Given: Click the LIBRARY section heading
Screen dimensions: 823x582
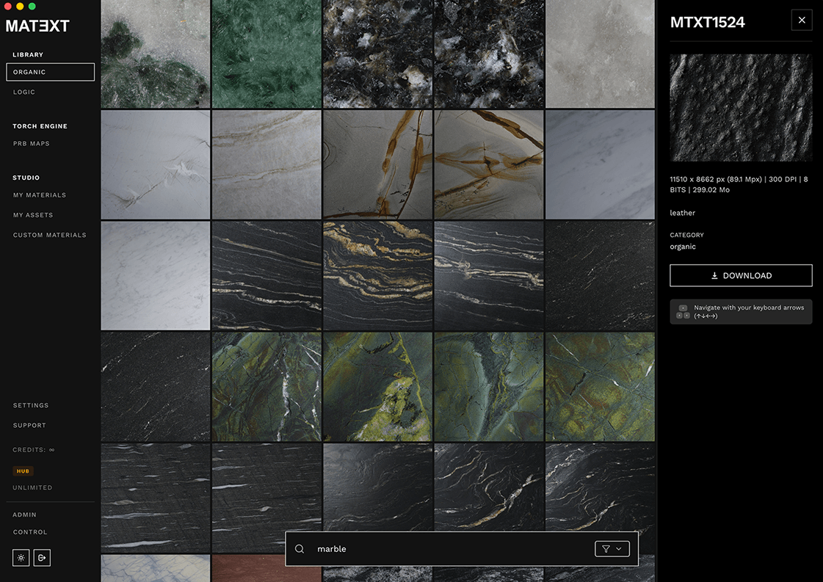Looking at the screenshot, I should coord(28,54).
